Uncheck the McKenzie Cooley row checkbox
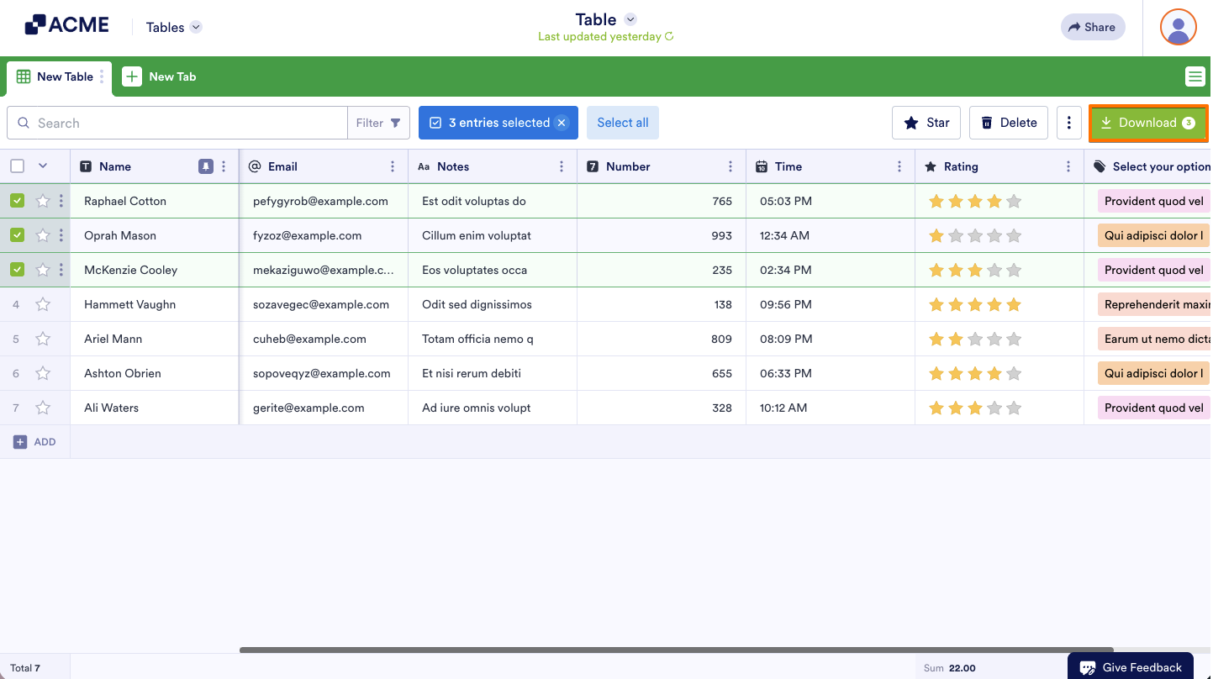Viewport: 1213px width, 679px height. point(17,270)
